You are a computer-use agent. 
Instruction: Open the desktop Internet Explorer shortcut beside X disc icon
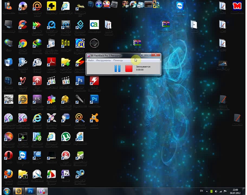tap(37, 118)
